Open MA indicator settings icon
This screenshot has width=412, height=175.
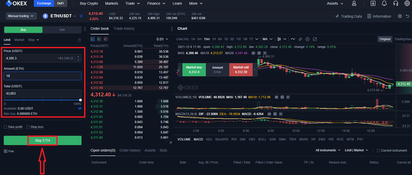tap(259, 53)
